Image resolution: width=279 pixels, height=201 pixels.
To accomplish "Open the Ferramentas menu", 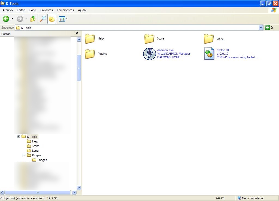I will pyautogui.click(x=65, y=10).
